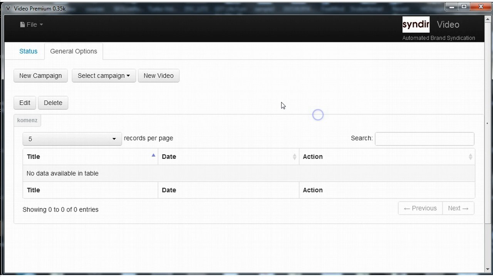Click the 'Showing 0 to 0 of 0 entries' text
The width and height of the screenshot is (493, 277).
click(x=60, y=210)
